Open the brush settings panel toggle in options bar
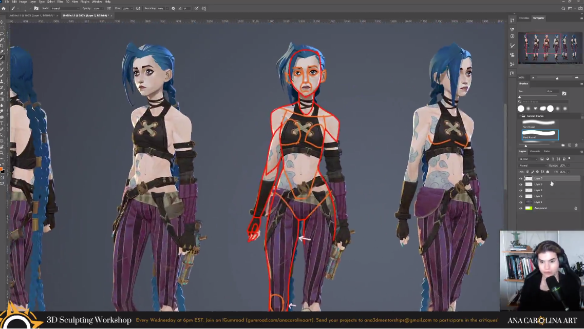 pyautogui.click(x=36, y=8)
